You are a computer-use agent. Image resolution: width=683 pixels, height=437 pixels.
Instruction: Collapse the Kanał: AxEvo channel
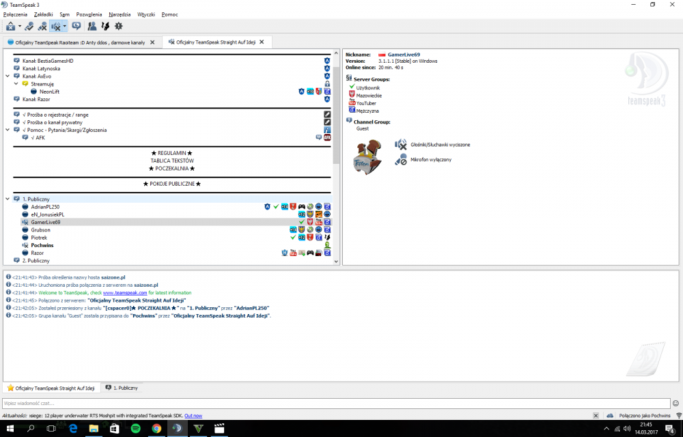coord(8,76)
